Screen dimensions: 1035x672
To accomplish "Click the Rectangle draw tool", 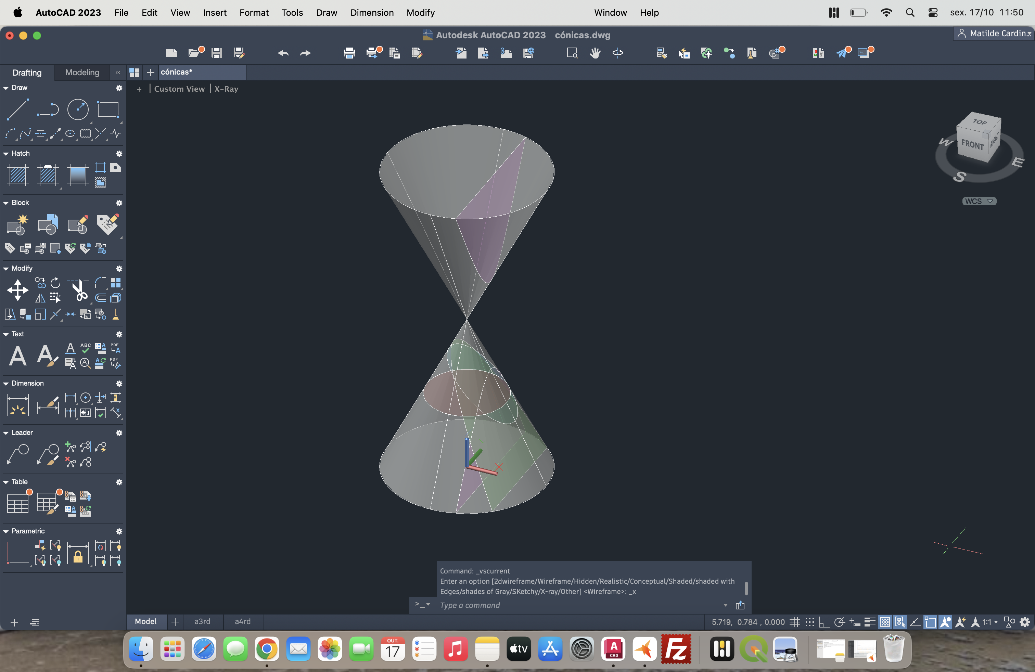I will [108, 109].
